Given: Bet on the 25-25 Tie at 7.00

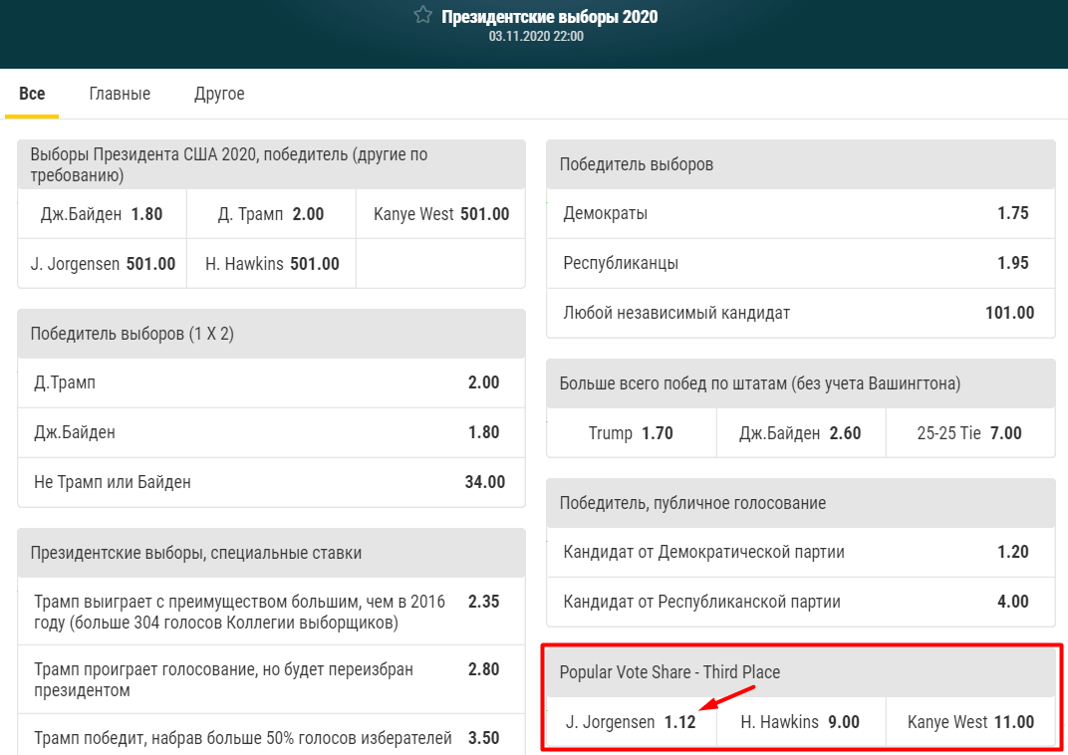Looking at the screenshot, I should coord(970,433).
